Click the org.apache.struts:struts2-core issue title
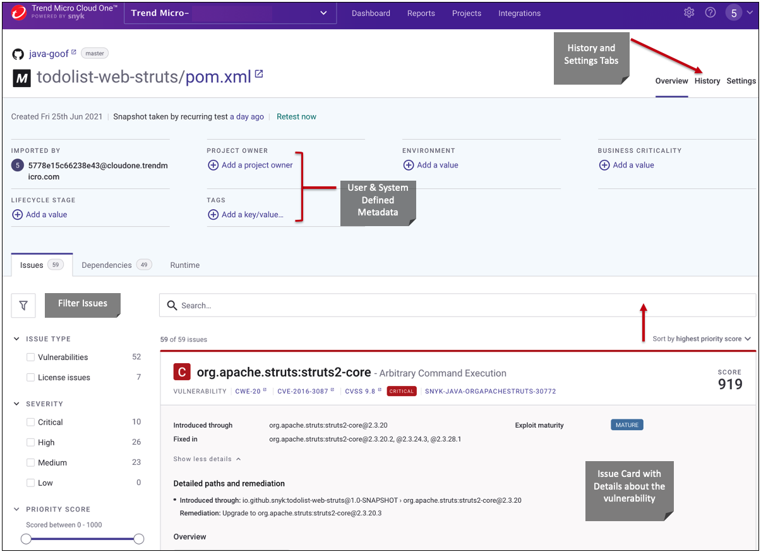The height and width of the screenshot is (554, 761). pos(284,373)
